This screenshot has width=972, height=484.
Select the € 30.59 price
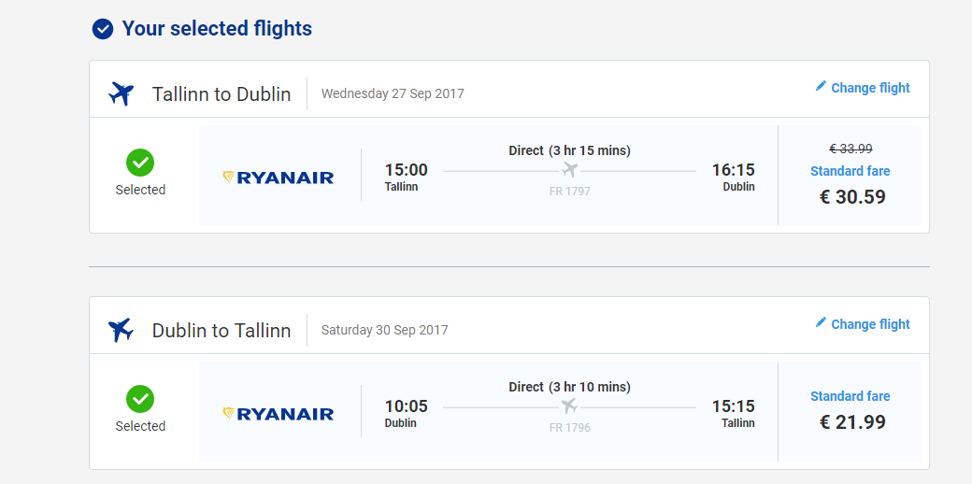pos(852,197)
